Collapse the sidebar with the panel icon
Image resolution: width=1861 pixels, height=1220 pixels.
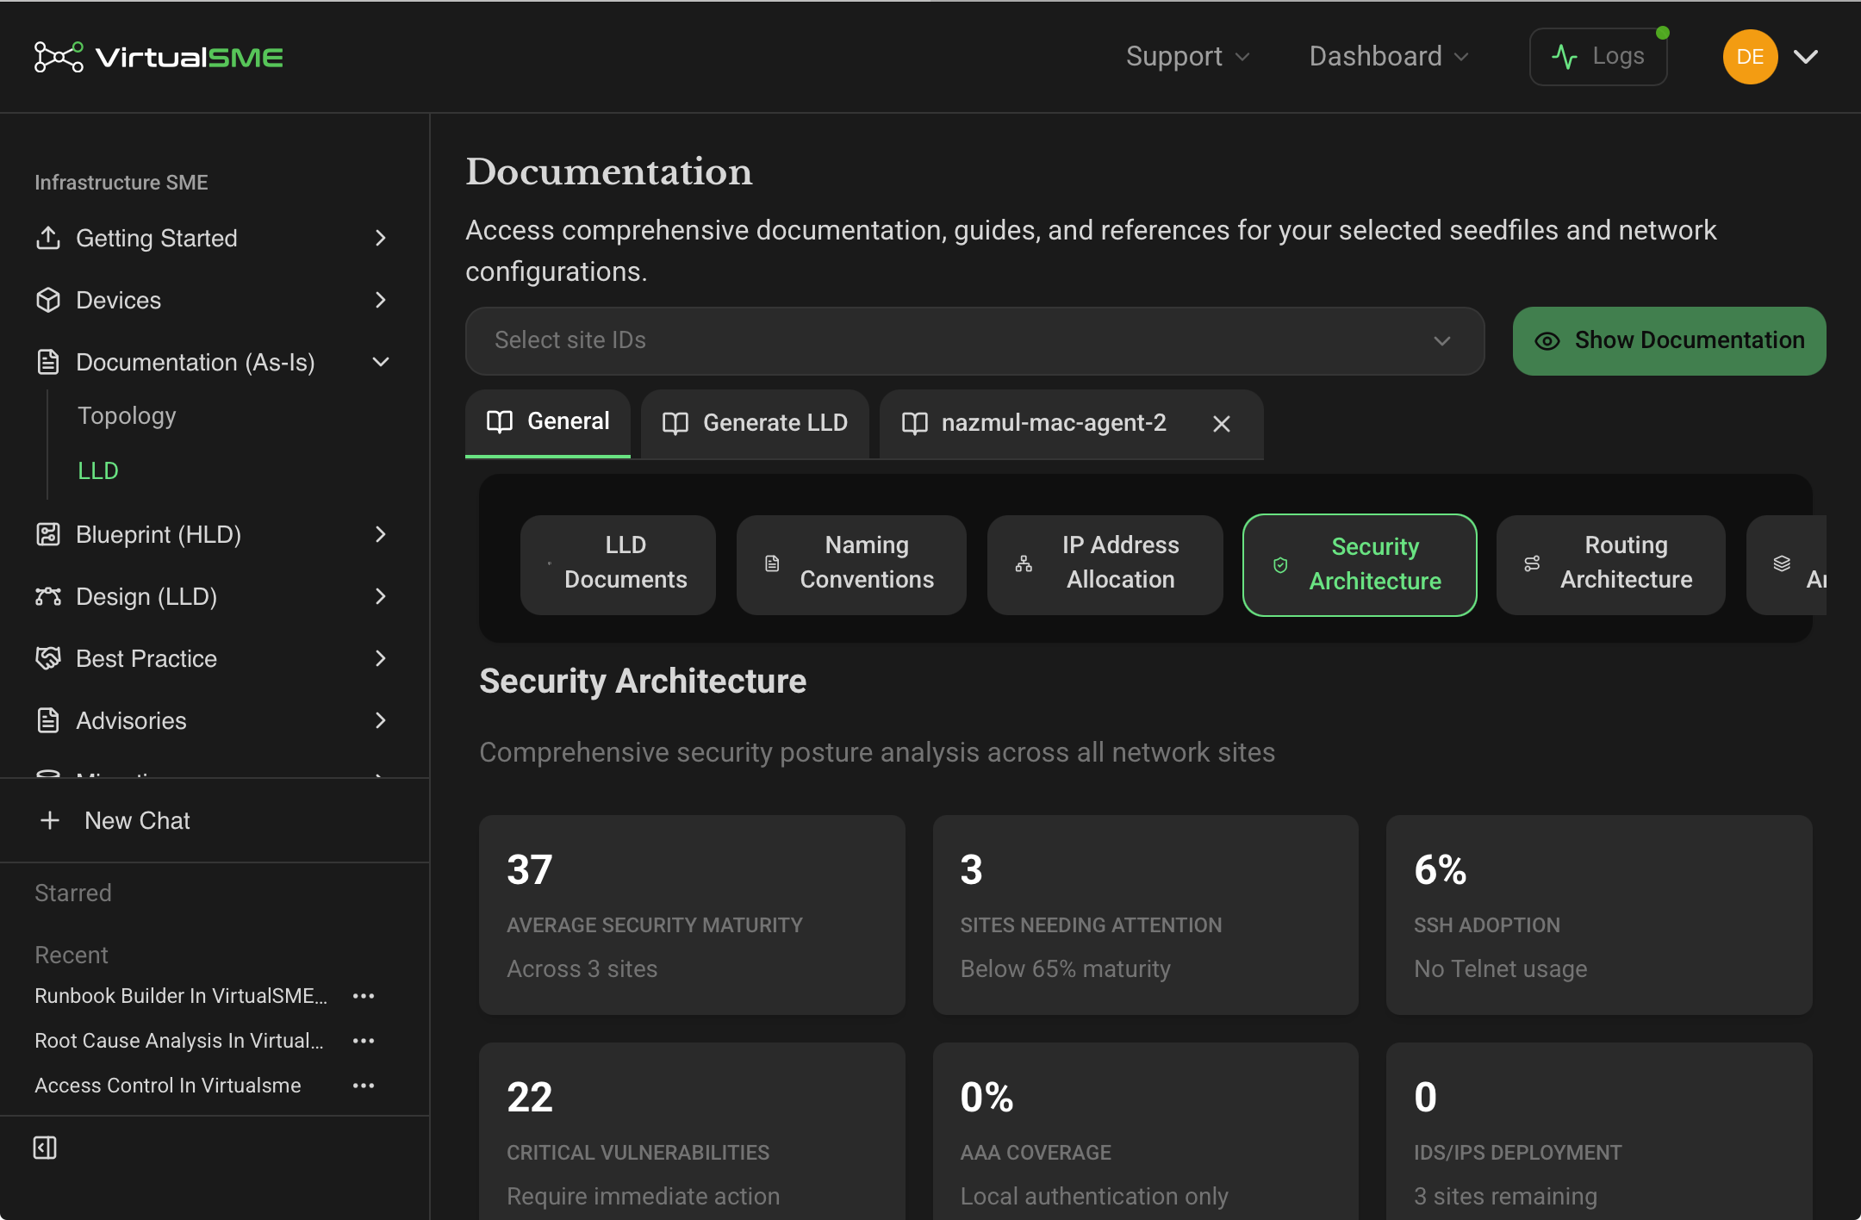[x=45, y=1148]
